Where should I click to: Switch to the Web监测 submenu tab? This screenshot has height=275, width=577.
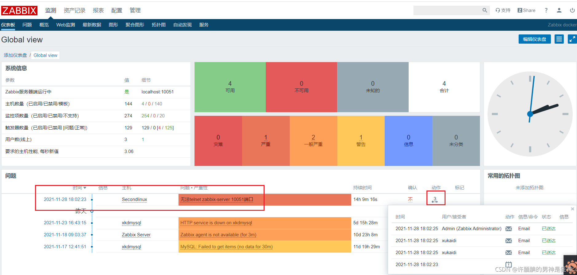[x=65, y=25]
